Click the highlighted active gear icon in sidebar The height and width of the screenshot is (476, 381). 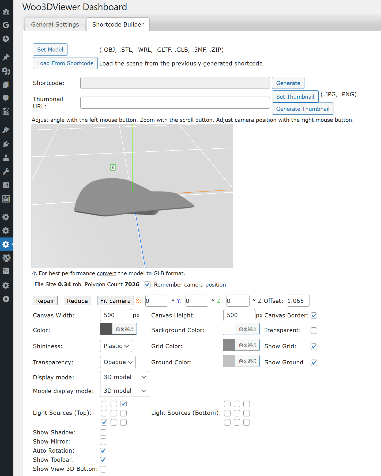click(6, 244)
